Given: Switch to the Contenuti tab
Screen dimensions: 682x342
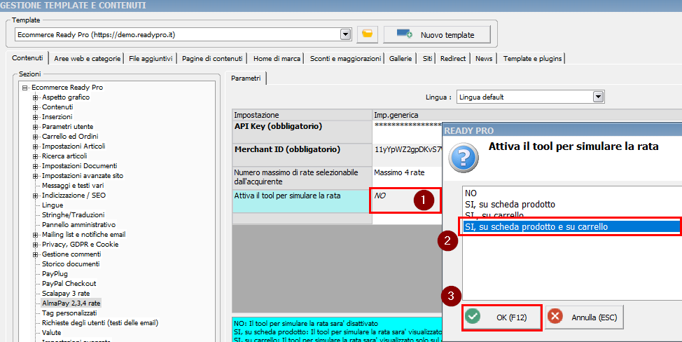Looking at the screenshot, I should click(27, 58).
